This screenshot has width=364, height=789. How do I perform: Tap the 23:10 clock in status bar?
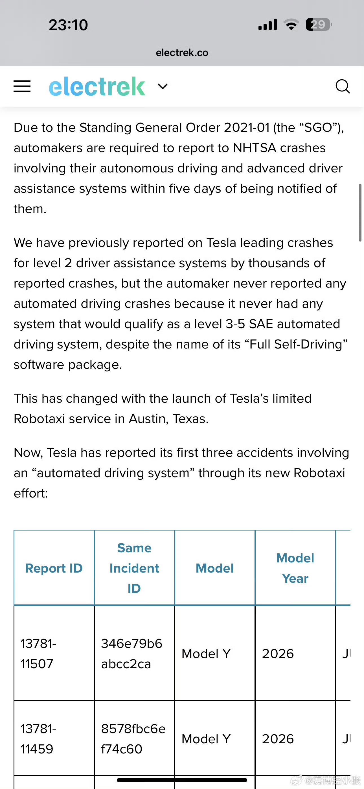pos(68,25)
